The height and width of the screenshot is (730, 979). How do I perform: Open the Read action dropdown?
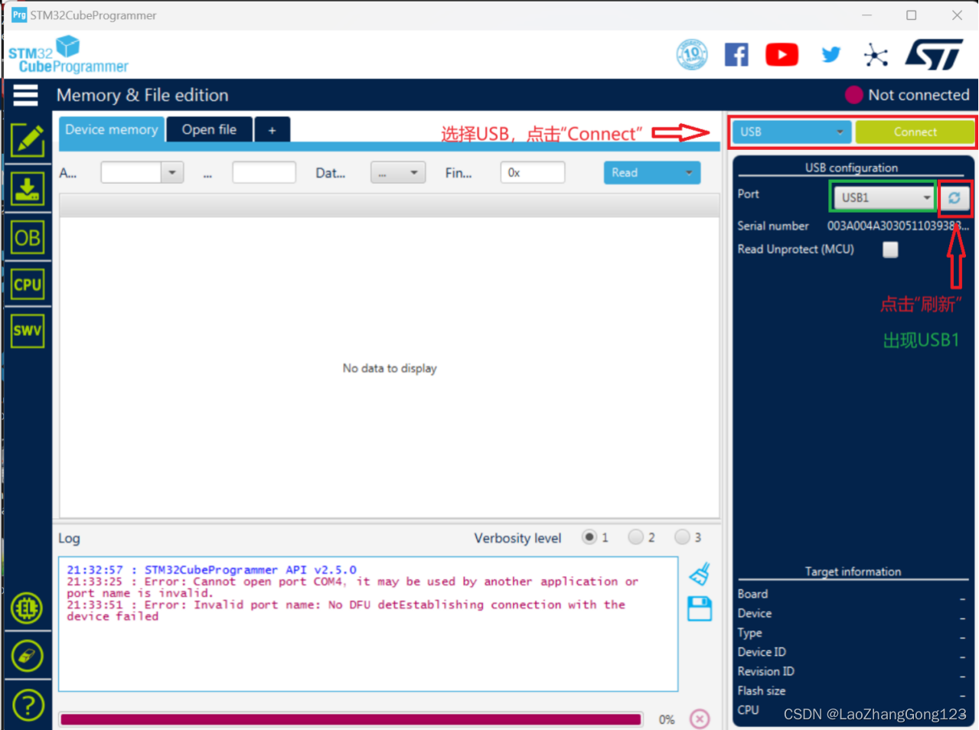(651, 172)
